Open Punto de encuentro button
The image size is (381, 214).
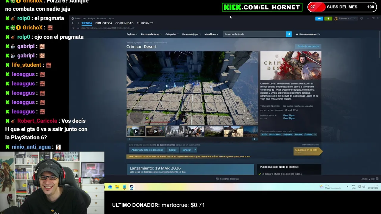coord(308,46)
